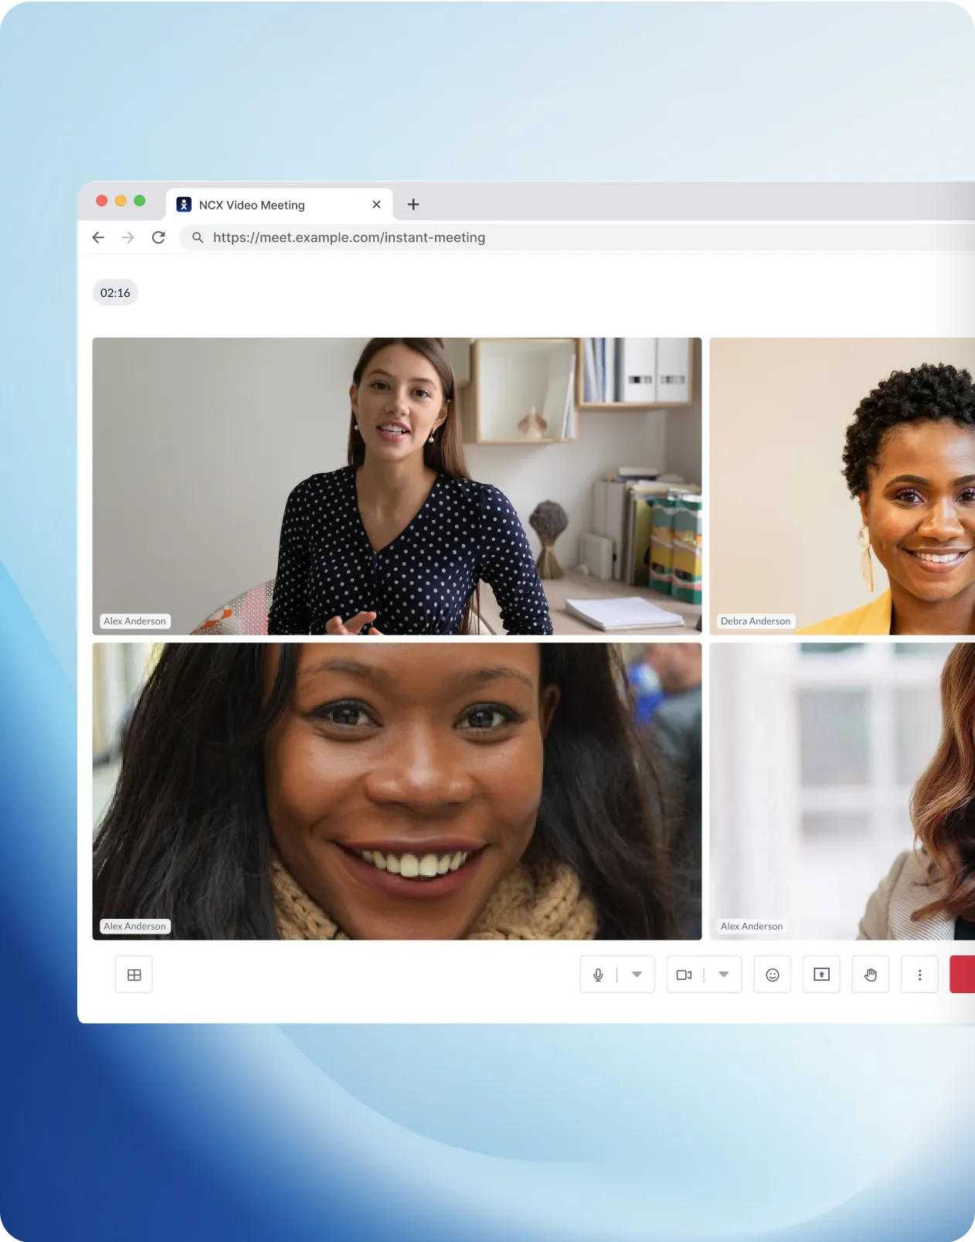
Task: Go forward in the browser
Action: [128, 237]
